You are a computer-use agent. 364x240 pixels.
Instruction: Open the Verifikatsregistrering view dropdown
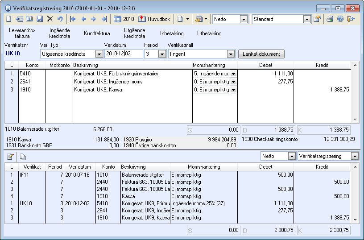pos(355,156)
